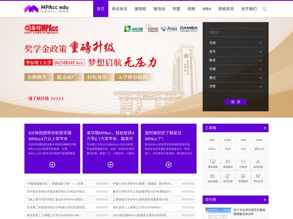Image resolution: width=293 pixels, height=219 pixels.
Task: Open 中国人民大学MPAcc智库 article
Action: [143, 184]
